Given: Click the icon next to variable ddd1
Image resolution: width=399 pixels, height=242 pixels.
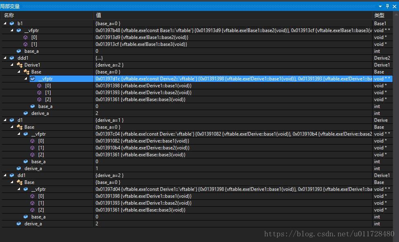Looking at the screenshot, I should tap(12, 58).
